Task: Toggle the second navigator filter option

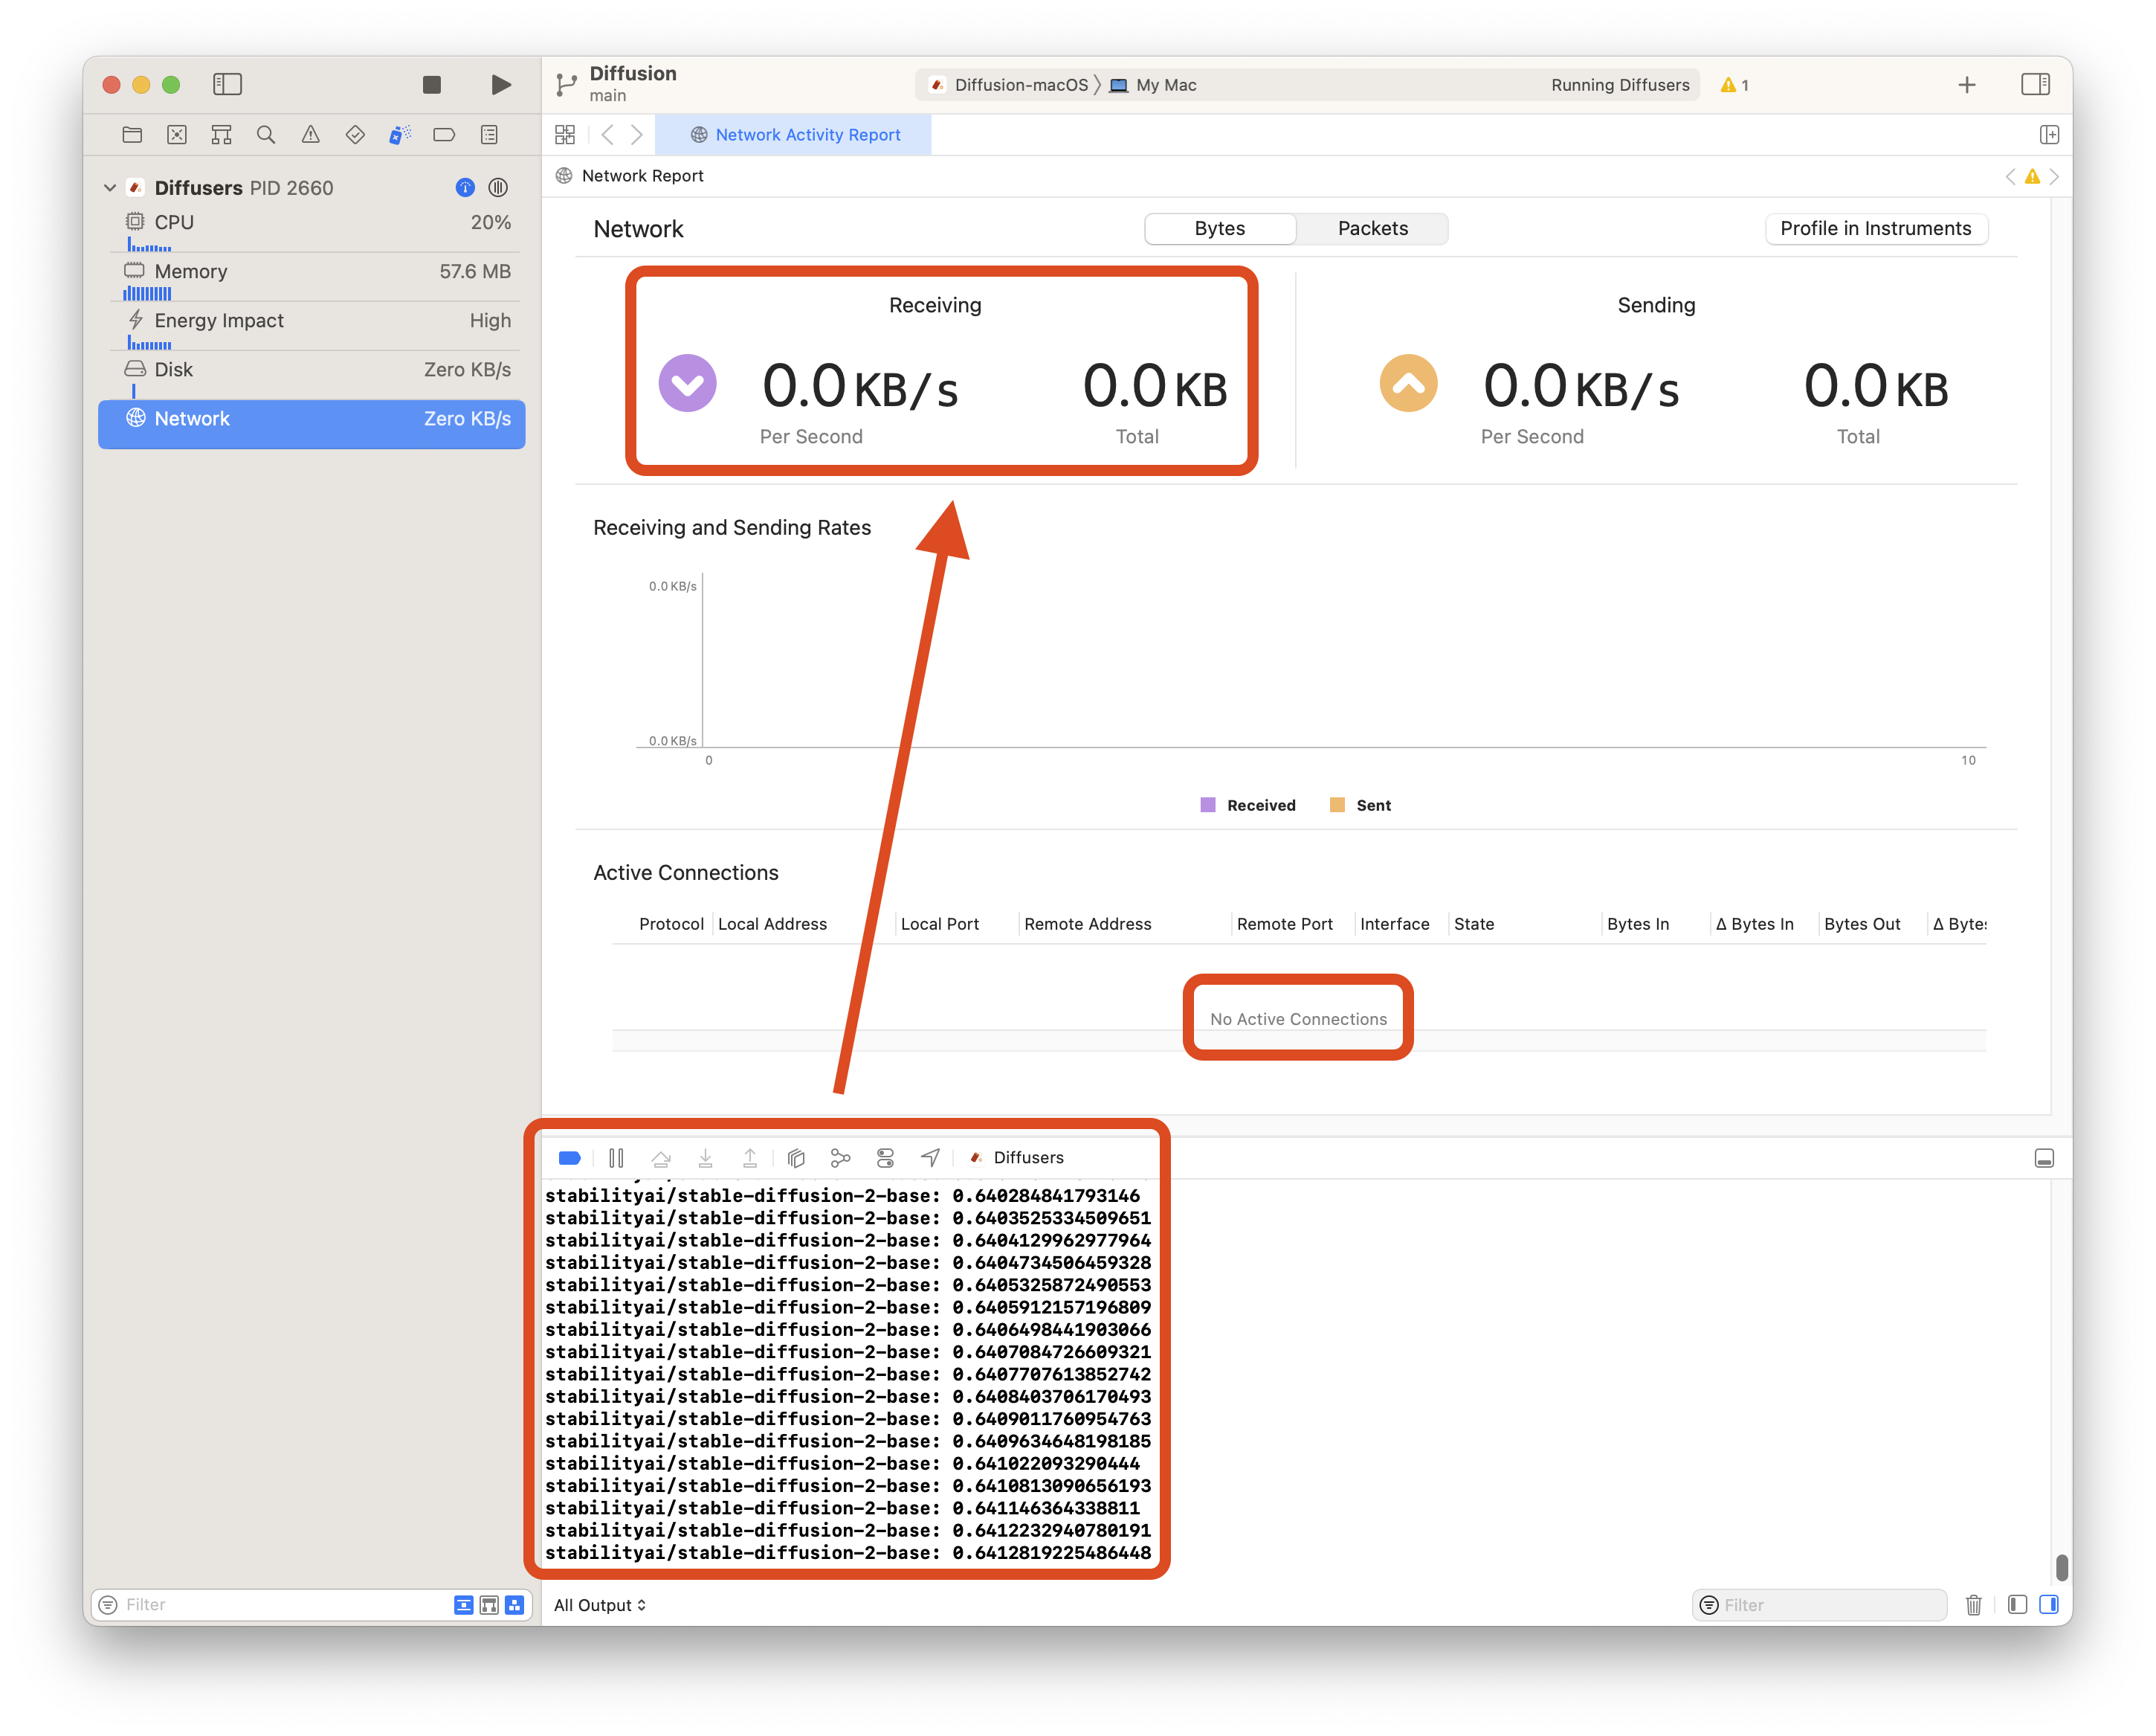Action: 489,1605
